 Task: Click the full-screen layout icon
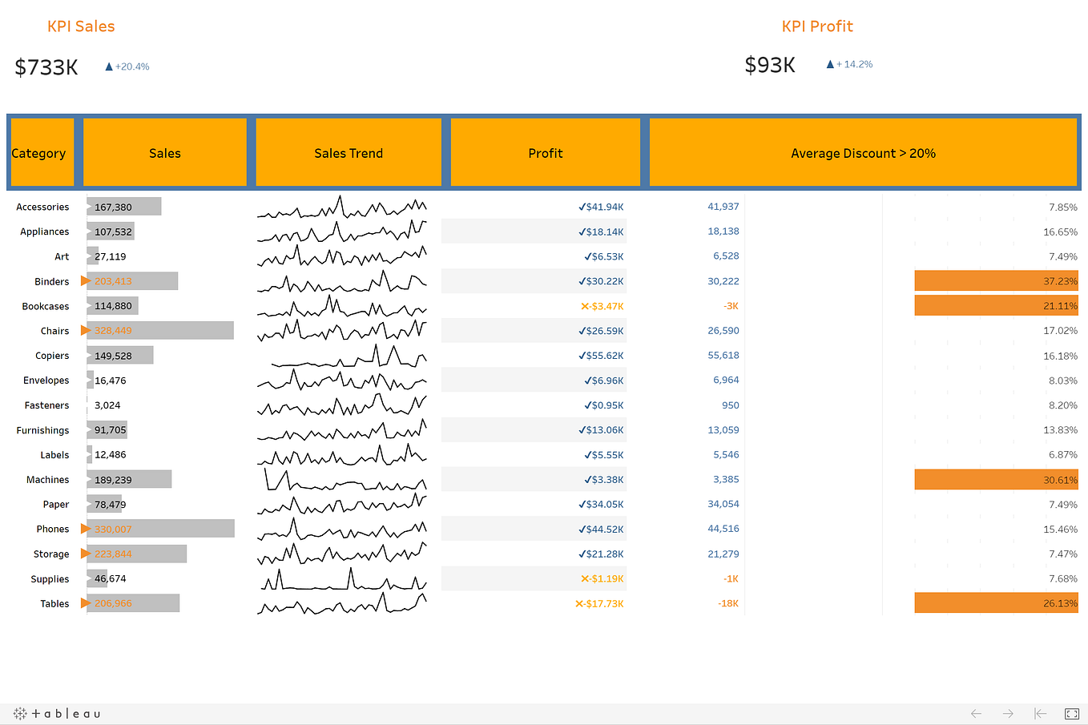[1072, 713]
